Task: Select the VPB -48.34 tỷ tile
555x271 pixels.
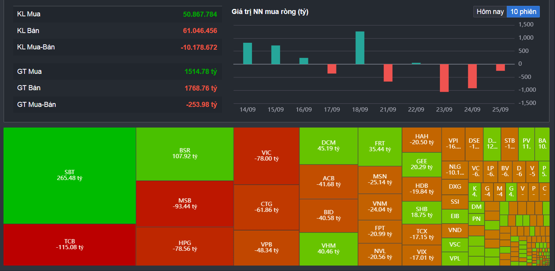Action: coord(266,248)
